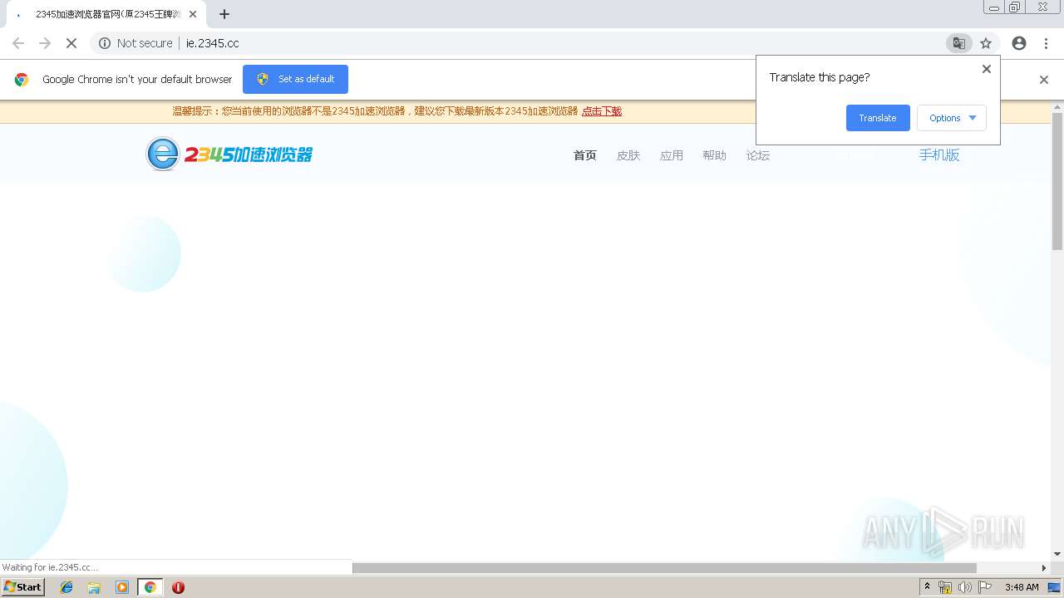Image resolution: width=1064 pixels, height=598 pixels.
Task: Open the 论坛 forum menu item
Action: (758, 155)
